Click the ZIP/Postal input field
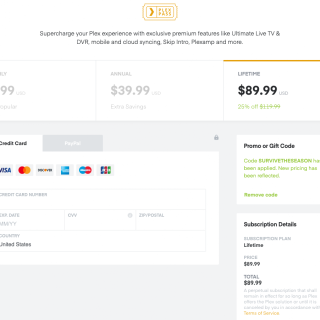The image size is (320, 320). coord(170,224)
